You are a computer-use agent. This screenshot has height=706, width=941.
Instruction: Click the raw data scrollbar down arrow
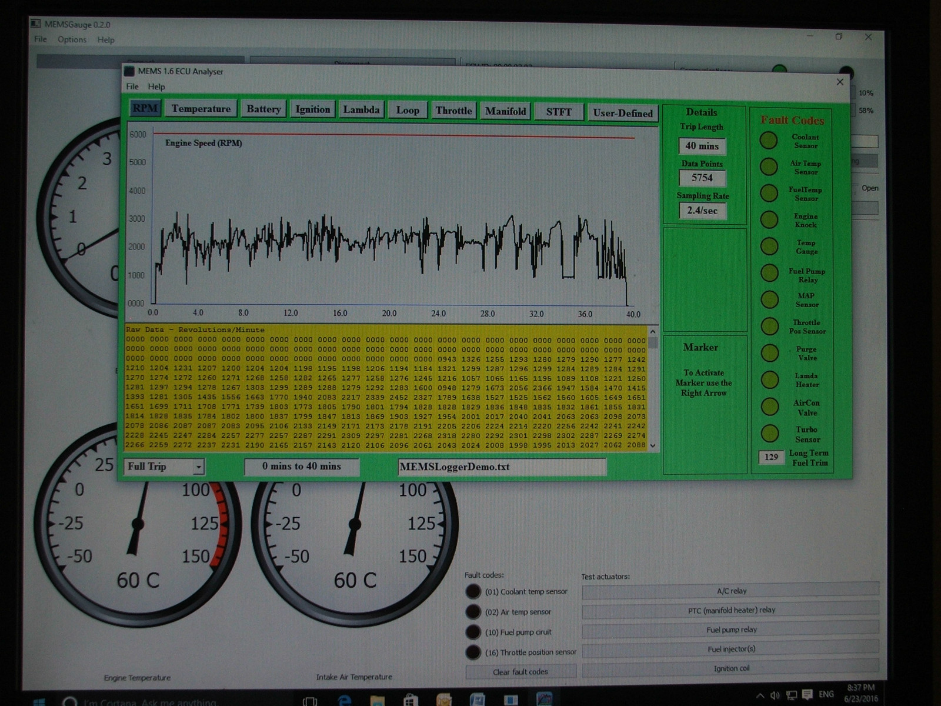653,446
